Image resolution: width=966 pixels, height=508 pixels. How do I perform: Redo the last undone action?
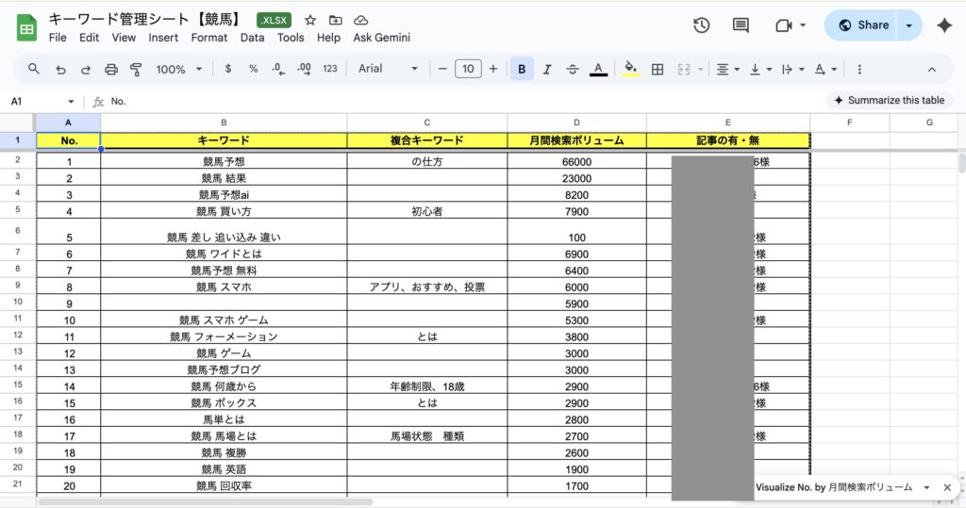tap(86, 70)
